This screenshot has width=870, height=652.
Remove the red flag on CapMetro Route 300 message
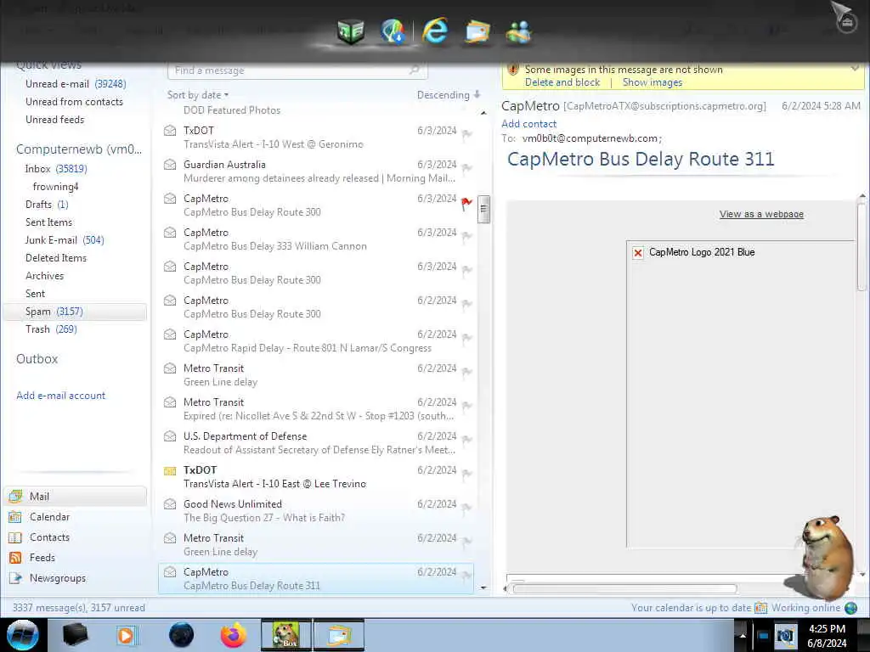tap(466, 204)
